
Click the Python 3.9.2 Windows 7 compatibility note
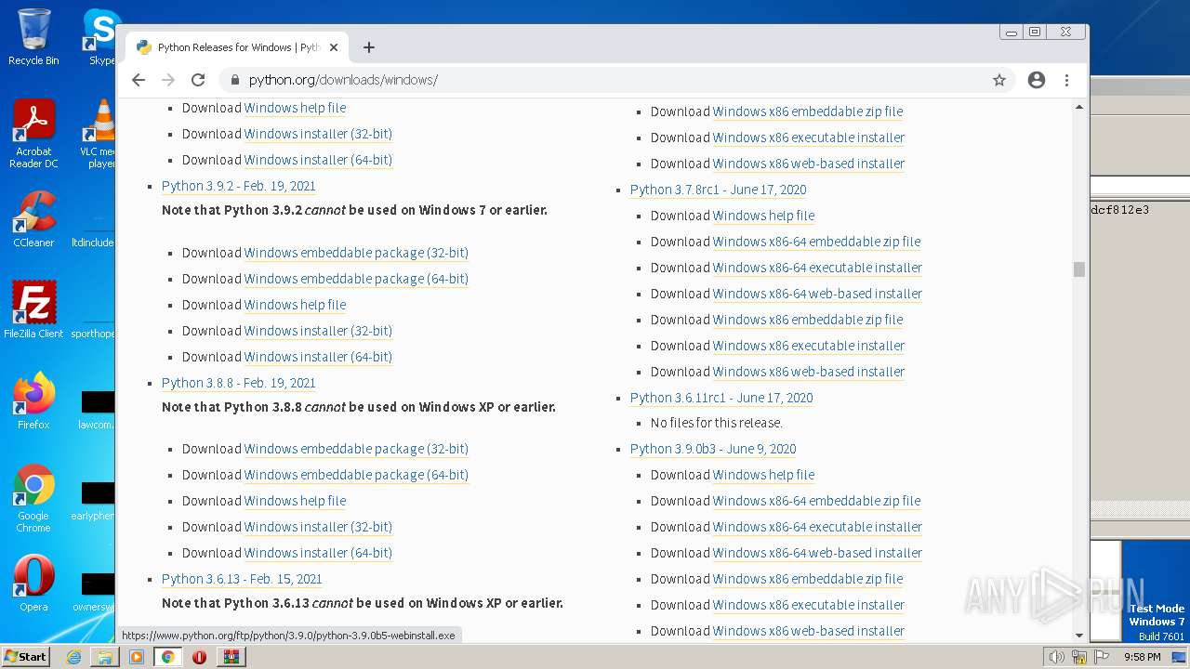pos(354,210)
